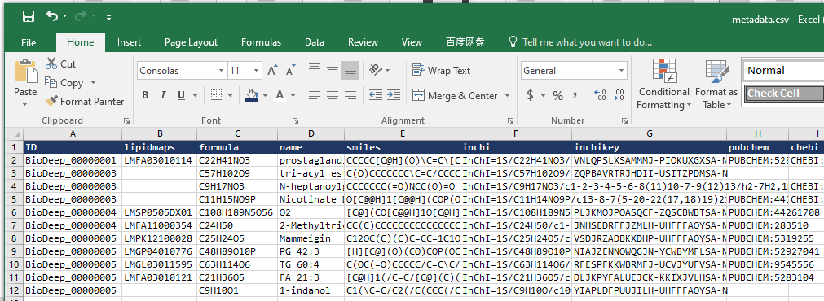Viewport: 824px width, 301px height.
Task: Open the Consolas font name dropdown
Action: [221, 70]
